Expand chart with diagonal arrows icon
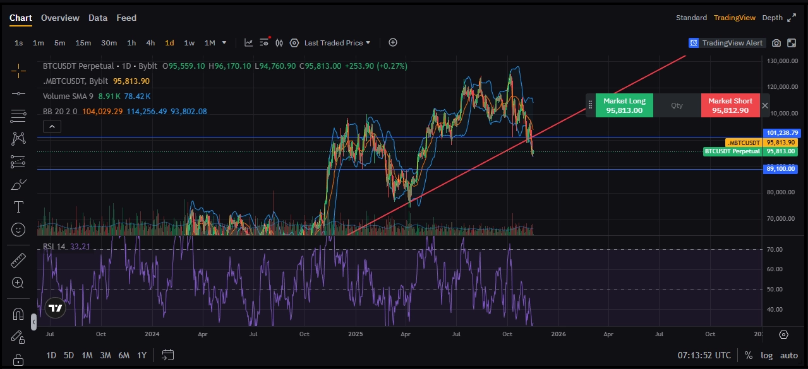 click(792, 18)
